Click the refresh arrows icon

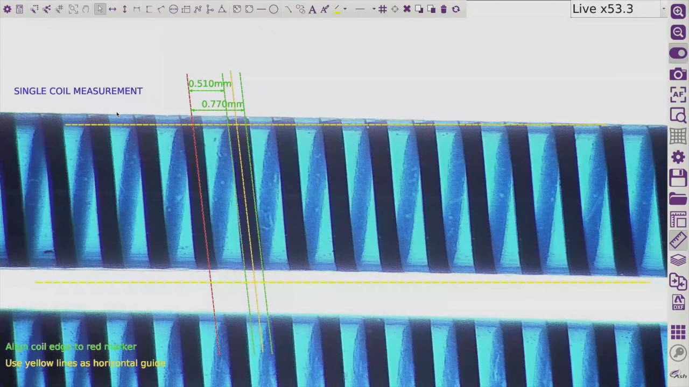456,9
